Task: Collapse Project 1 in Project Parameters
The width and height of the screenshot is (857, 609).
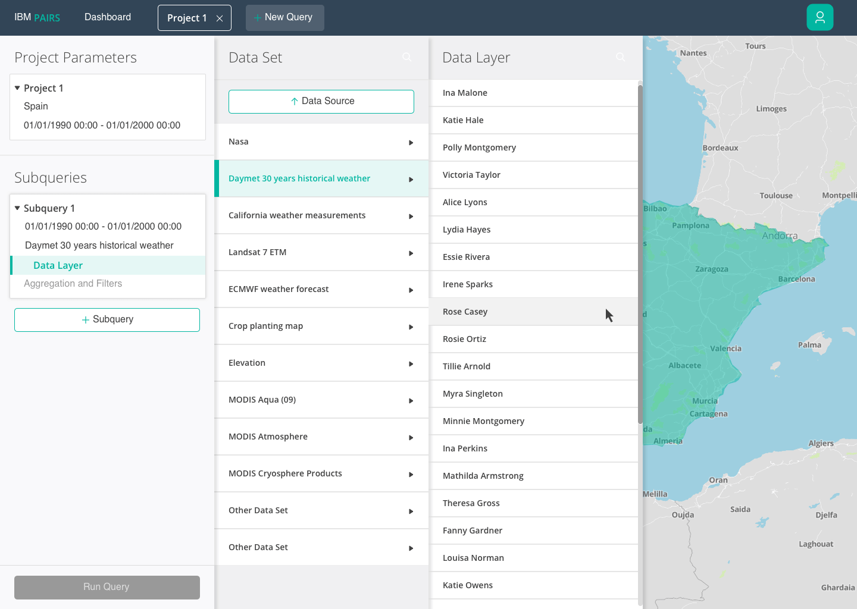Action: (17, 87)
